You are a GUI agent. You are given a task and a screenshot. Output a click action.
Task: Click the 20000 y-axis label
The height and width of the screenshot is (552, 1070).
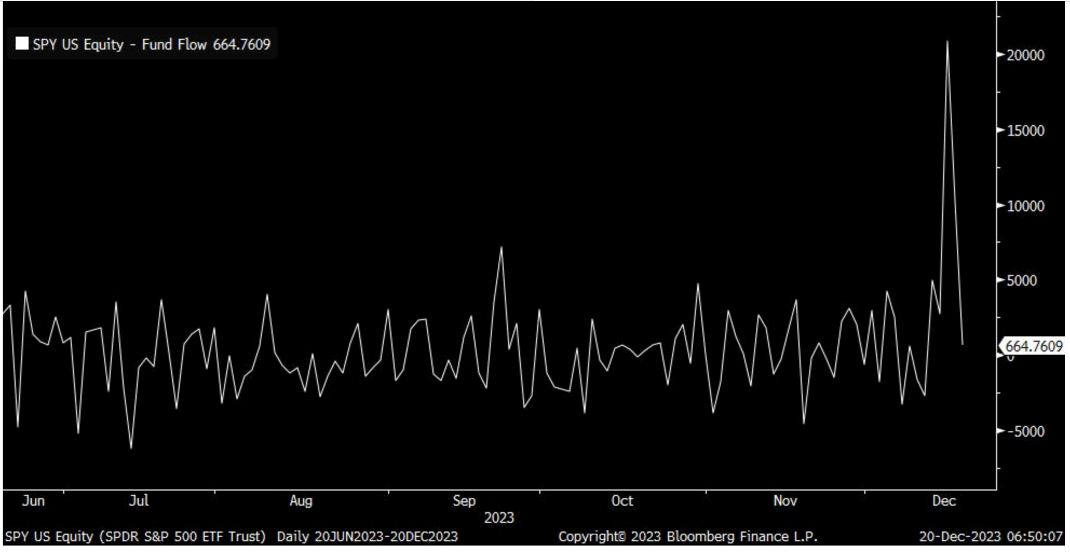(1025, 55)
